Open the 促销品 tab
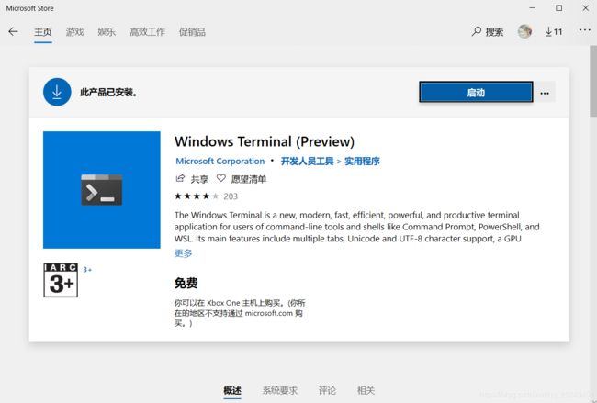Viewport: 597px width, 403px height. pos(192,32)
